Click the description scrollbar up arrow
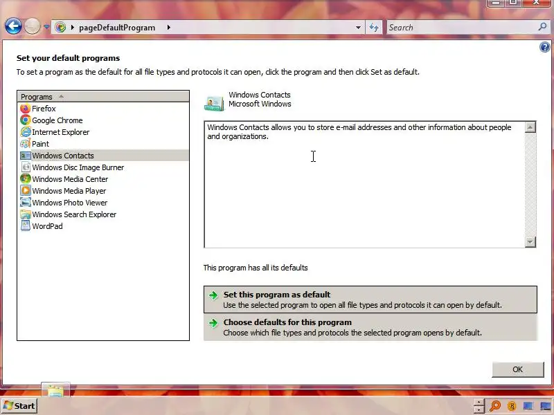This screenshot has width=554, height=415. coord(530,127)
